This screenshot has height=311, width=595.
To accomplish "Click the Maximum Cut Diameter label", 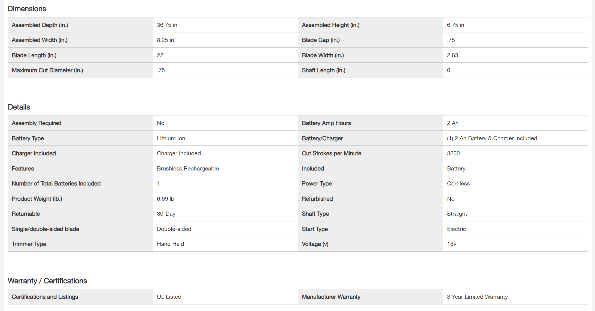I will (x=47, y=70).
